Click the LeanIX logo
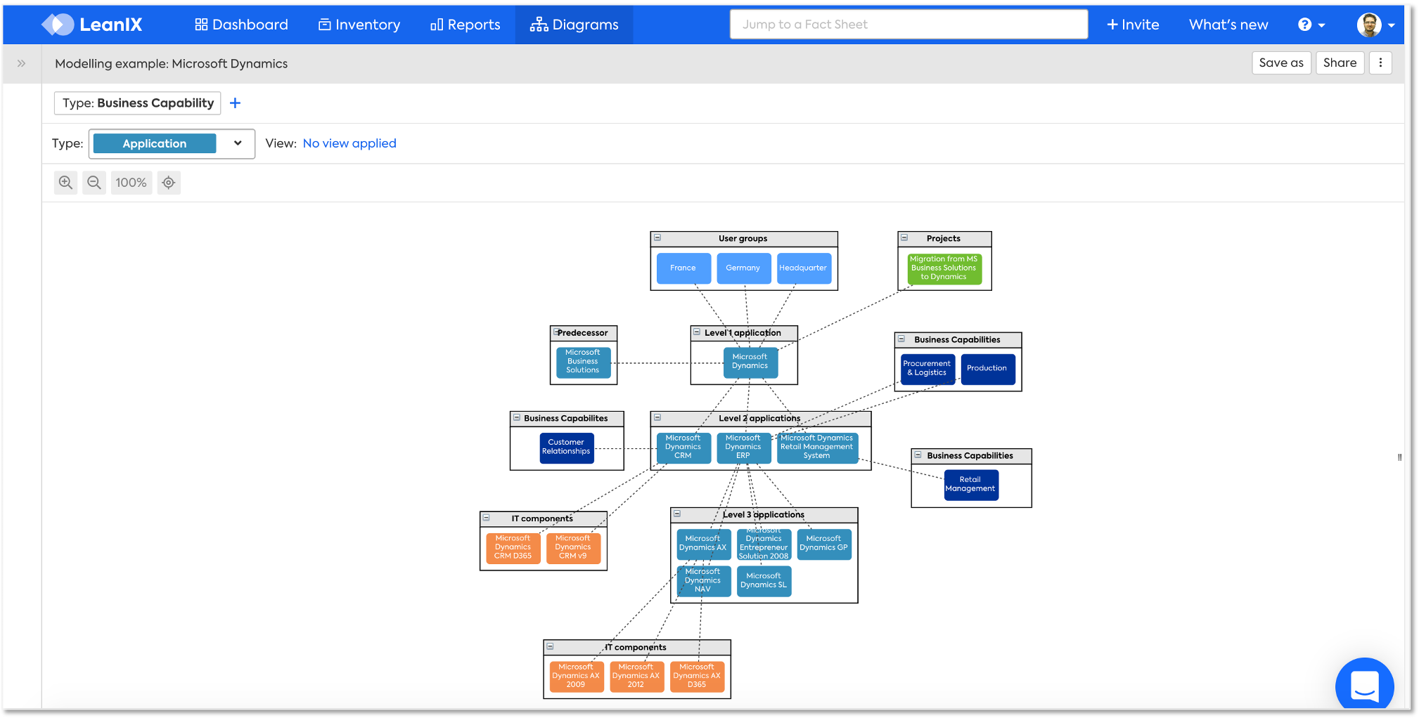The height and width of the screenshot is (718, 1419). pyautogui.click(x=92, y=25)
